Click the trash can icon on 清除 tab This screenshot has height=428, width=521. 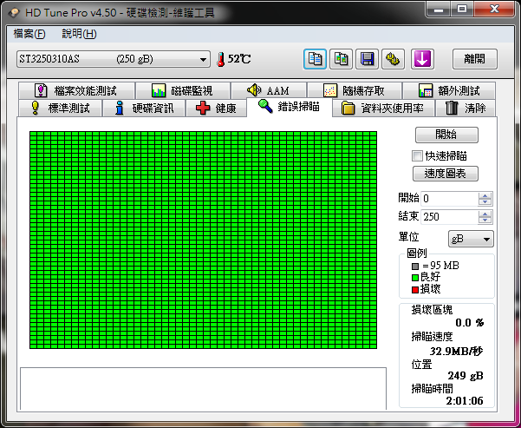tap(452, 109)
